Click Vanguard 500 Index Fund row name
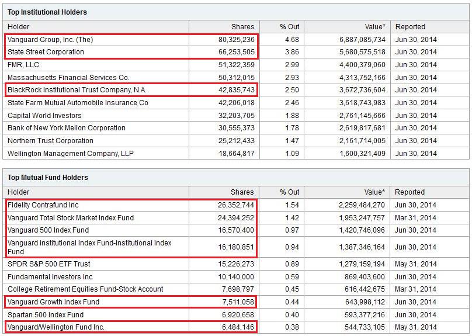Viewport: 472px width, 336px height. [x=48, y=230]
